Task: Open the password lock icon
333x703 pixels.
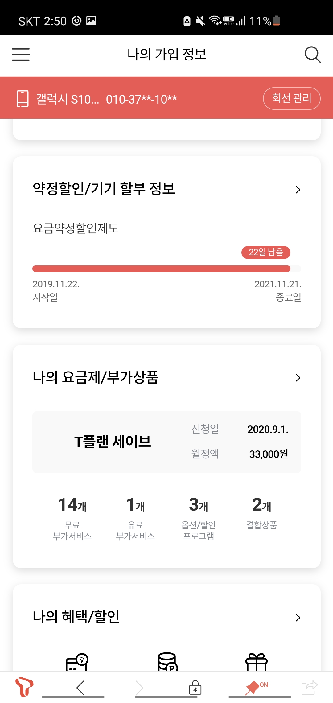Action: (x=195, y=688)
